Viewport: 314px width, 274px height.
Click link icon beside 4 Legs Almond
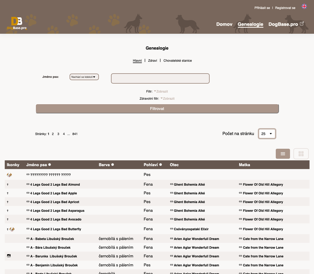click(28, 184)
